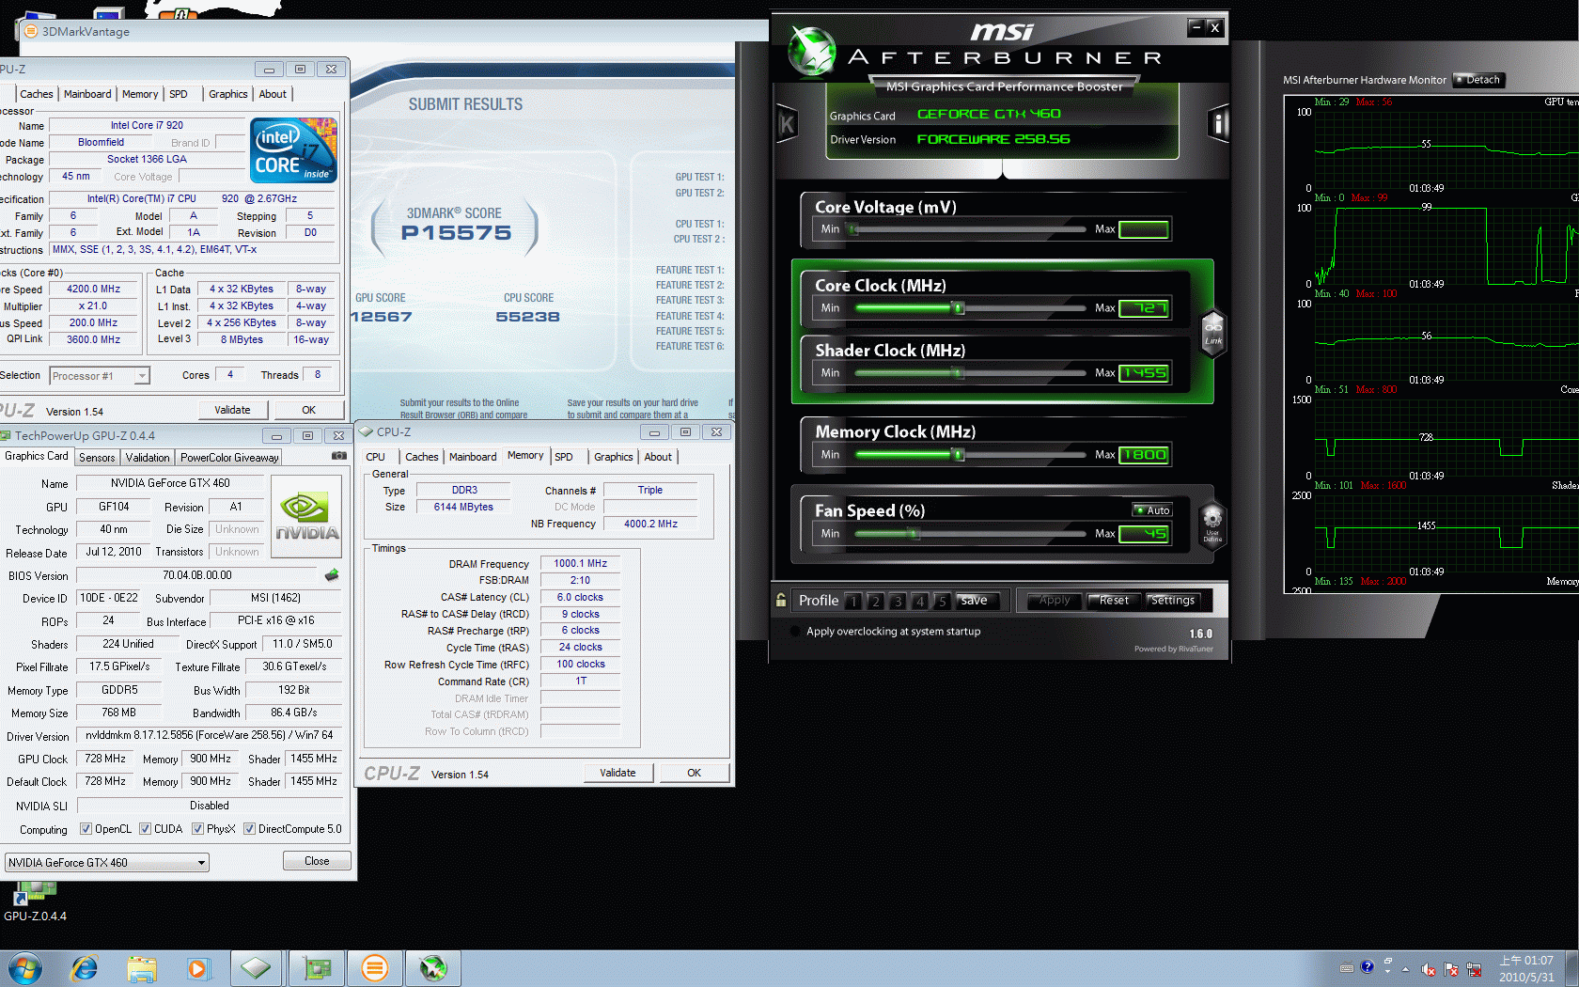Click the Memory Clock slider handle
The image size is (1579, 987).
[958, 455]
